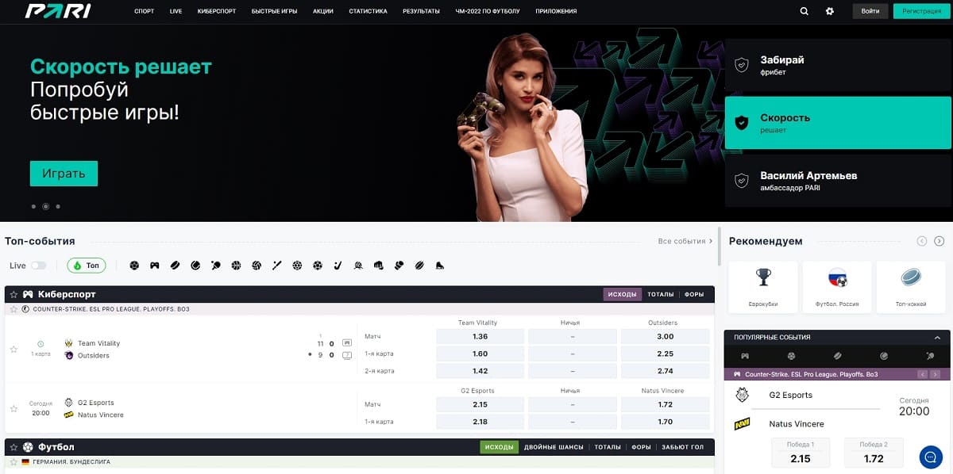Open Киберспорт menu item
Image resolution: width=953 pixels, height=474 pixels.
click(217, 12)
